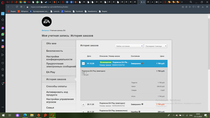Click the EA logo
This screenshot has width=210, height=118.
click(46, 22)
